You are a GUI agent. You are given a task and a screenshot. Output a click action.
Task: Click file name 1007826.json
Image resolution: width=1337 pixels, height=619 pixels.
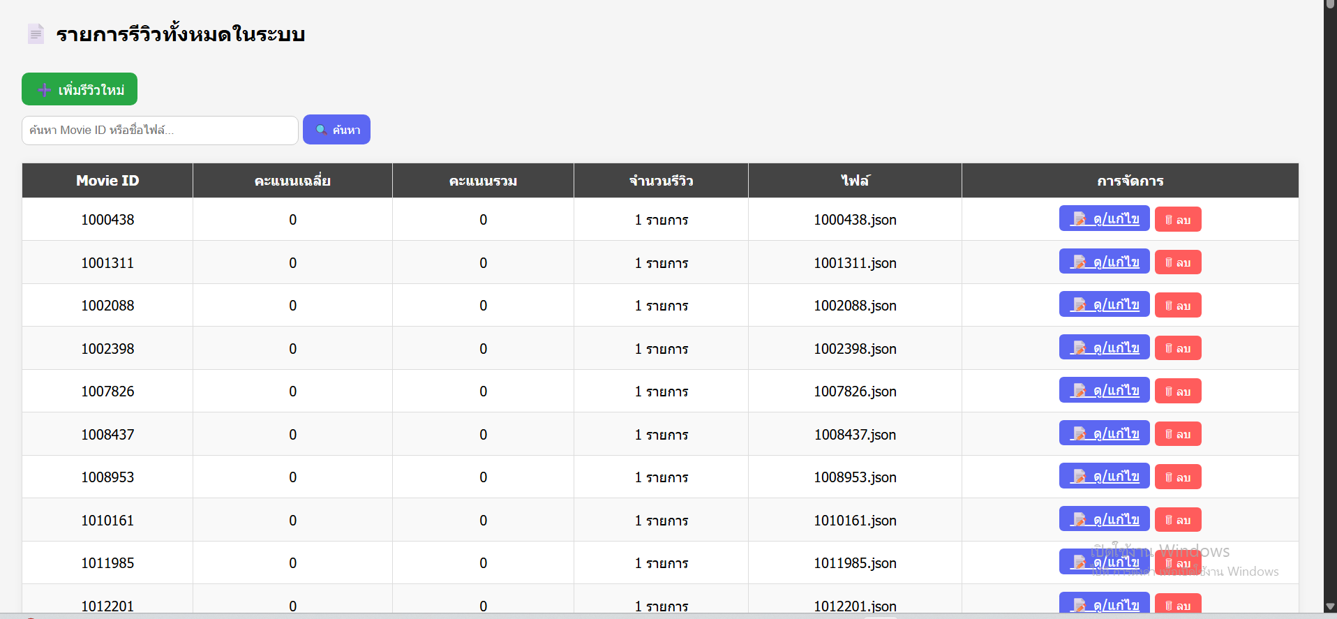tap(855, 391)
